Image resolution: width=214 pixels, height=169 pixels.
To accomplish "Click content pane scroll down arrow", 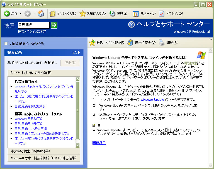I will coord(211,165).
